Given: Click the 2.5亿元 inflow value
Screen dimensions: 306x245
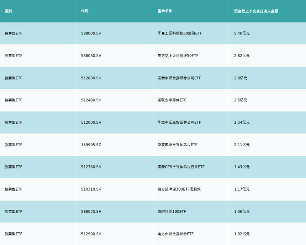Looking at the screenshot, I should (x=241, y=100).
